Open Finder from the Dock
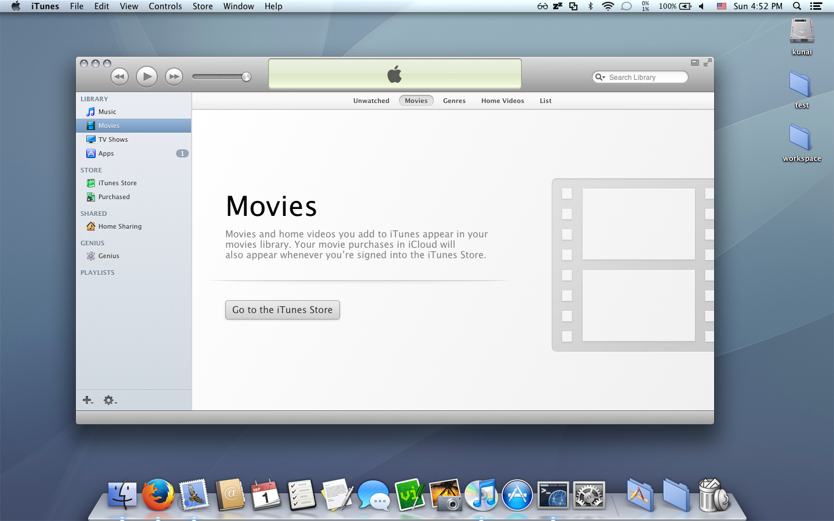Image resolution: width=834 pixels, height=521 pixels. (122, 496)
